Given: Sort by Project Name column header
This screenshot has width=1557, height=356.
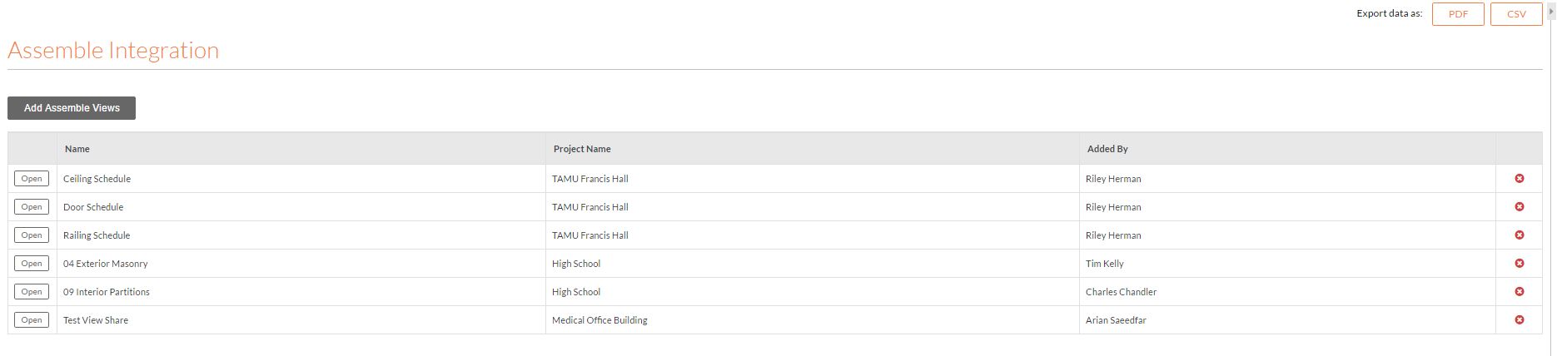Looking at the screenshot, I should coord(582,149).
